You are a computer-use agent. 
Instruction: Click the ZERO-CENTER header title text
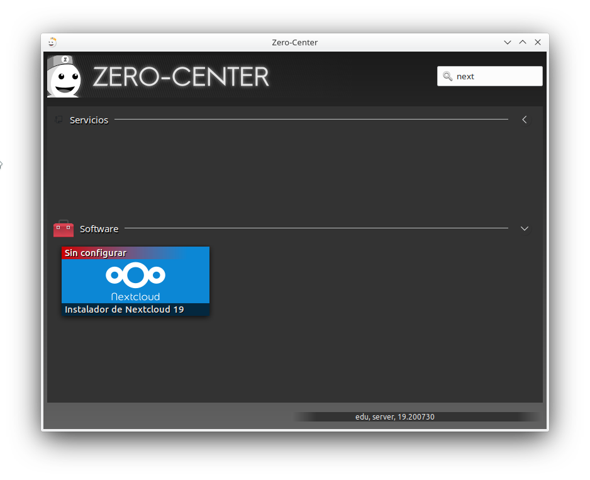pyautogui.click(x=181, y=77)
